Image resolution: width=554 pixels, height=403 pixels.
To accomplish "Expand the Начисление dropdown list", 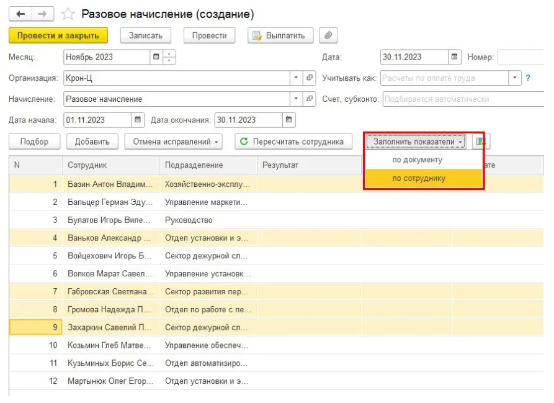I will point(295,99).
